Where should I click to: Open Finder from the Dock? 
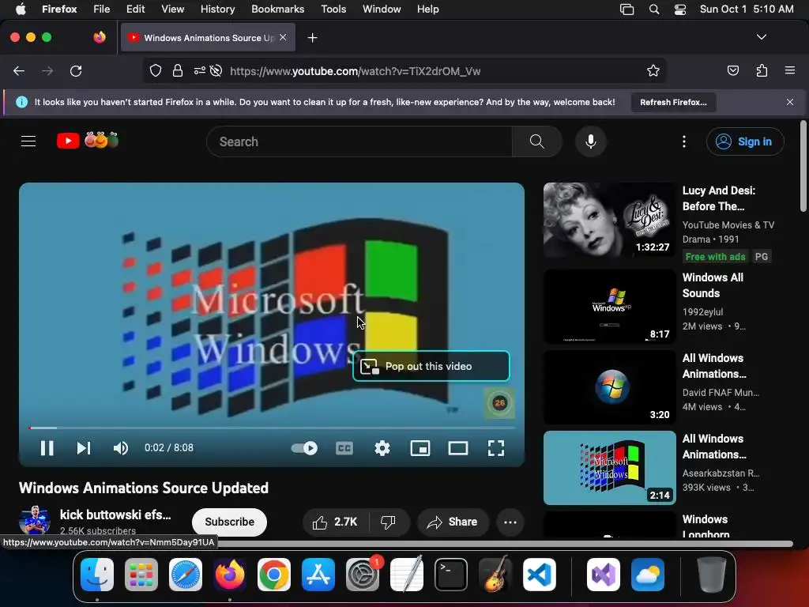pos(97,575)
